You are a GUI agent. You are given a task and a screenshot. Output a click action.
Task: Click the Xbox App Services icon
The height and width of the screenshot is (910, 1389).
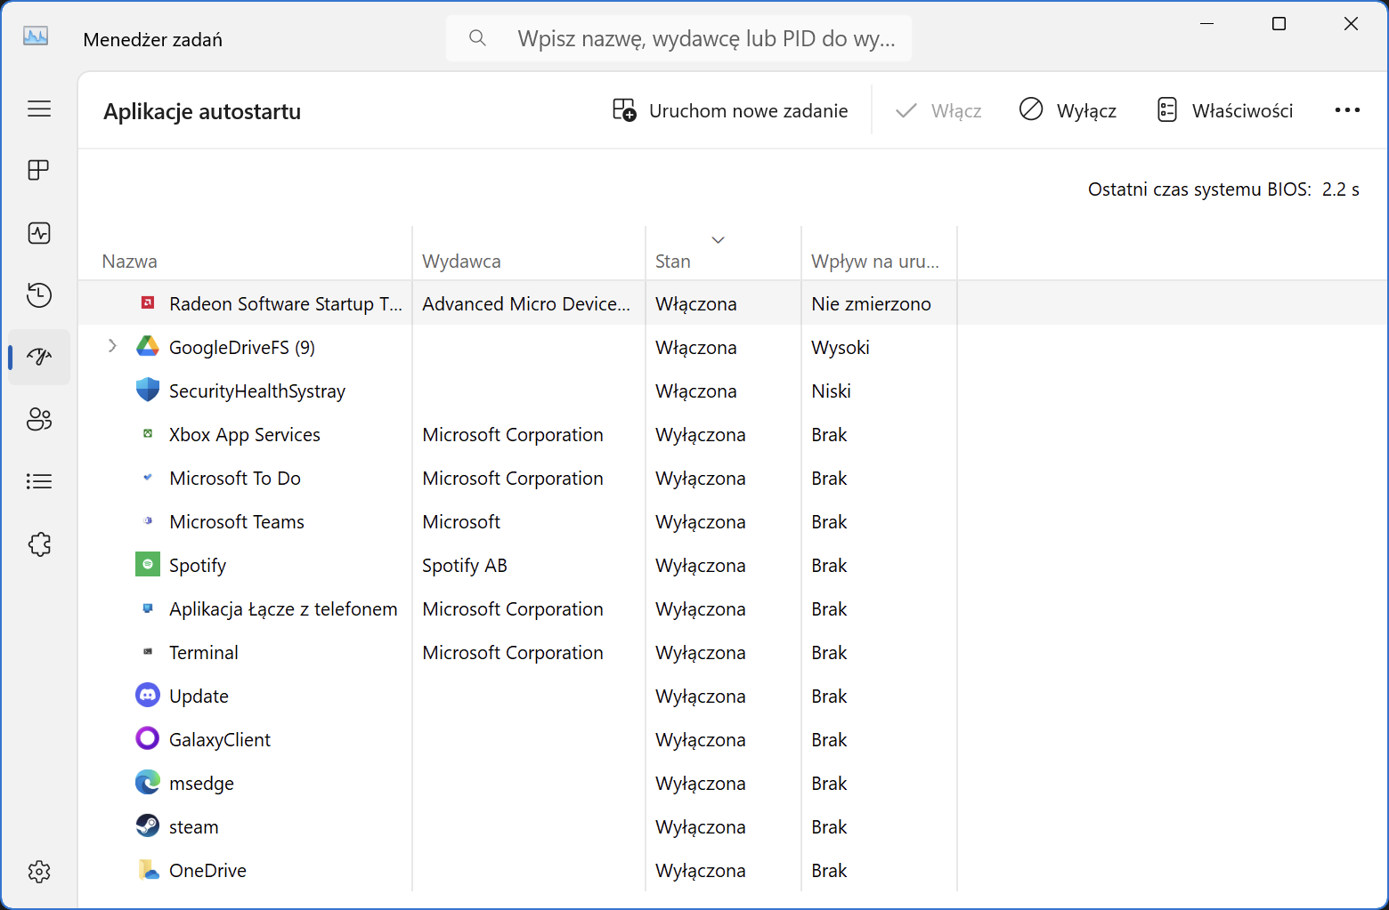[148, 434]
